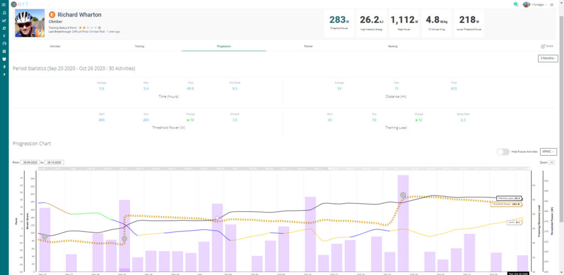Click the profile person icon in sidebar

(4, 12)
